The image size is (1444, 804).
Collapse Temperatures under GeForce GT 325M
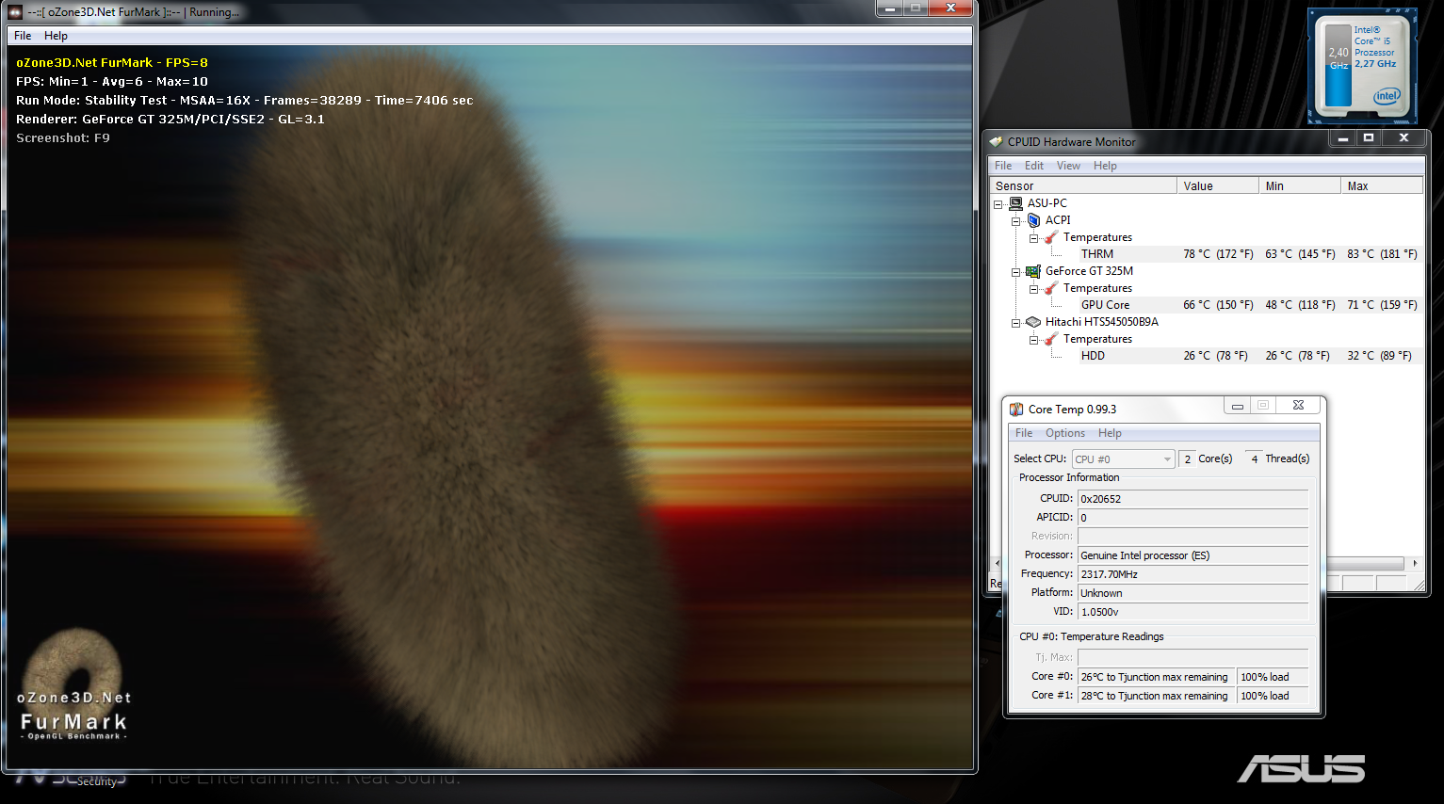click(x=1034, y=289)
